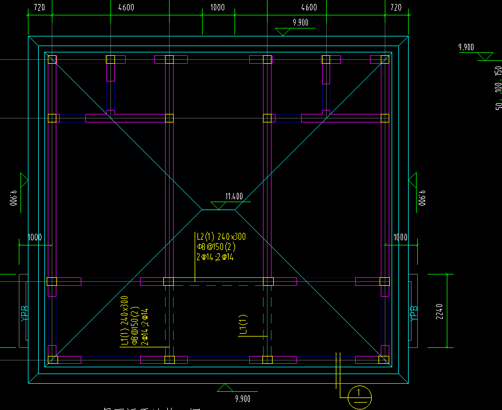The image size is (502, 410).
Task: Click the elevation triangle beneath 11.400
Action: coord(219,206)
